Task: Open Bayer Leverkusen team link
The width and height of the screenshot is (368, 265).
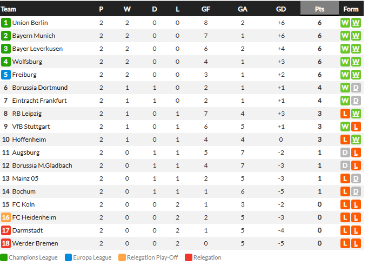Action: 37,49
